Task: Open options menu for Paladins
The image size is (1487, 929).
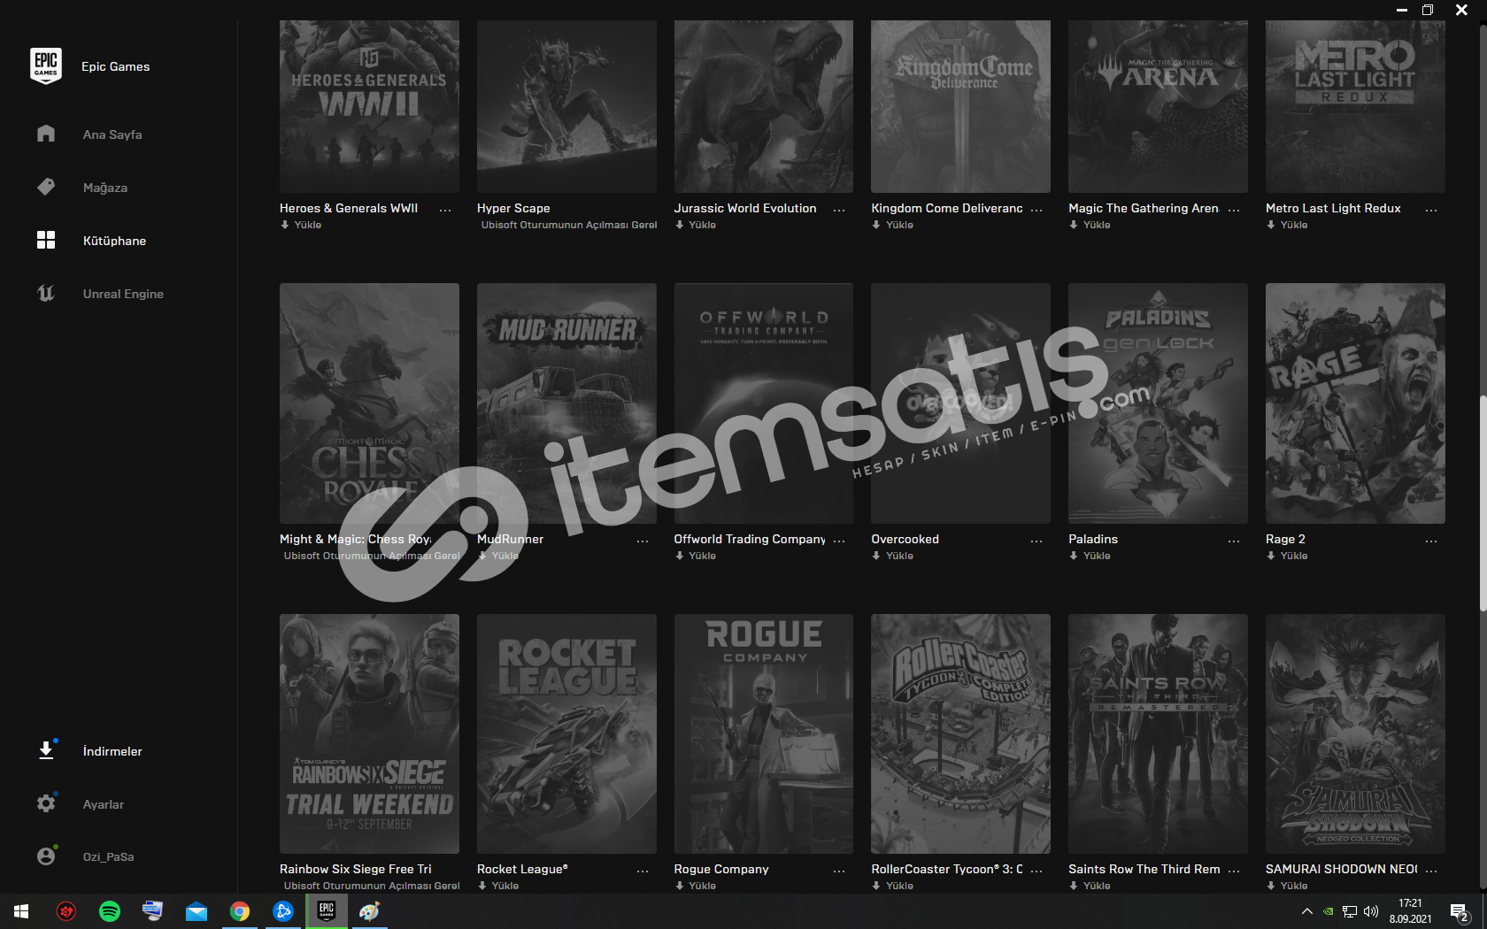Action: coord(1234,541)
